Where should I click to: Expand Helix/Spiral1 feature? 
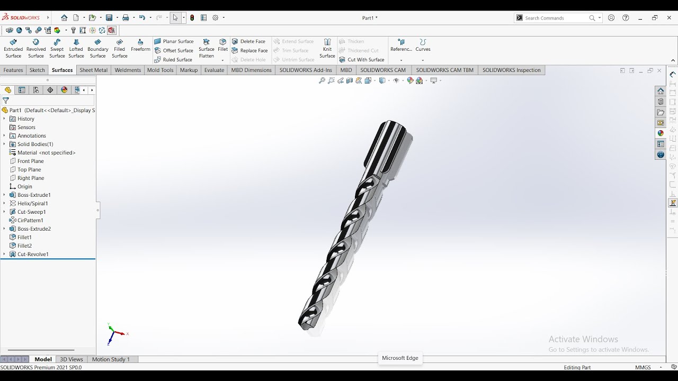click(x=4, y=203)
